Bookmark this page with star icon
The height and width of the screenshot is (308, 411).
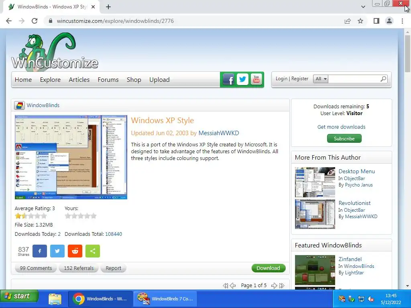click(x=360, y=21)
